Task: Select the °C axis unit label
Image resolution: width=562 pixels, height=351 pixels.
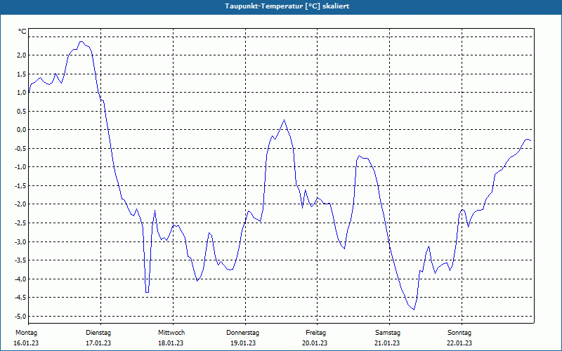Action: 22,32
